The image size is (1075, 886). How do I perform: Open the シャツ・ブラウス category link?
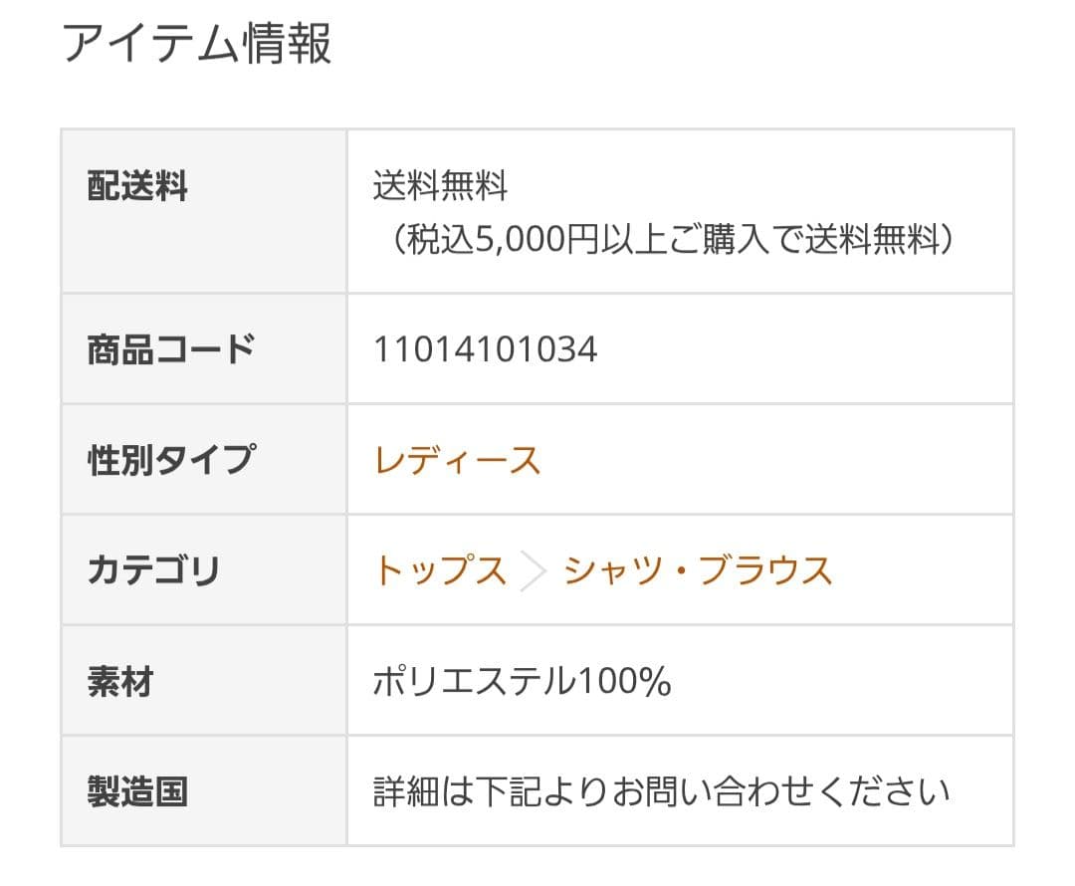pos(698,571)
